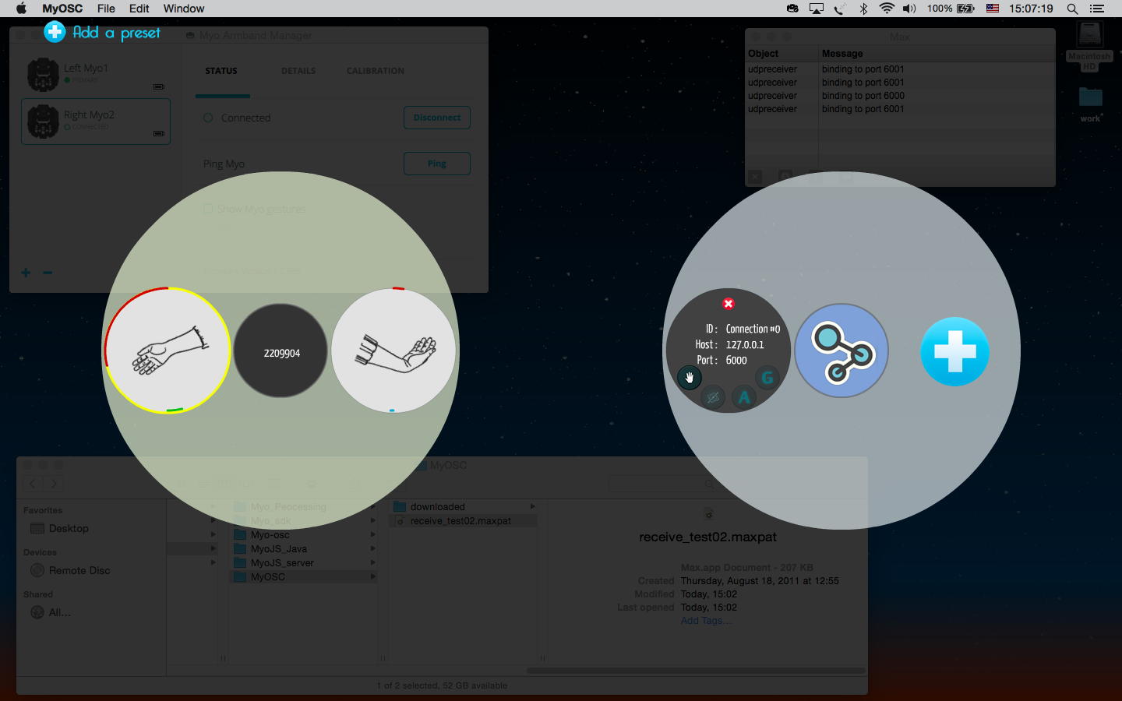
Task: Select Remote Disc in the Finder sidebar
Action: pos(71,570)
